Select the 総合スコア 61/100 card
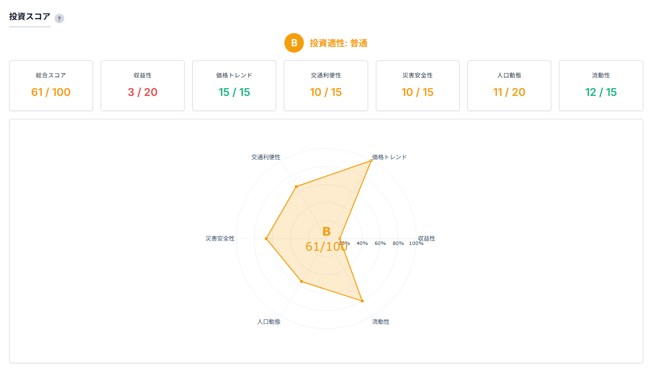Screen dimensions: 652x373 coord(51,86)
